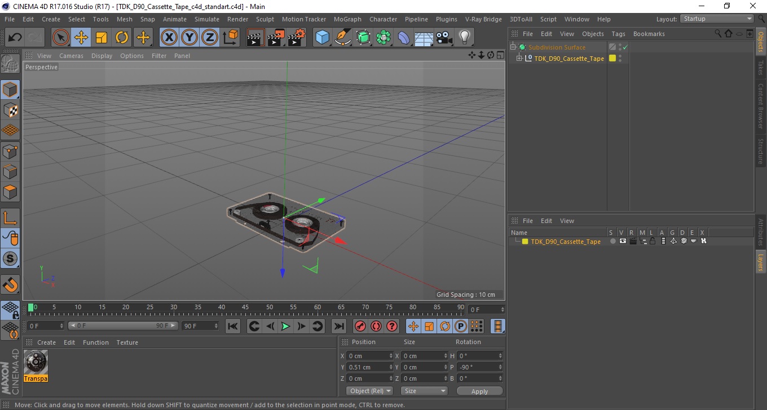Activate the Scale tool in top toolbar
Image resolution: width=767 pixels, height=410 pixels.
(x=102, y=38)
